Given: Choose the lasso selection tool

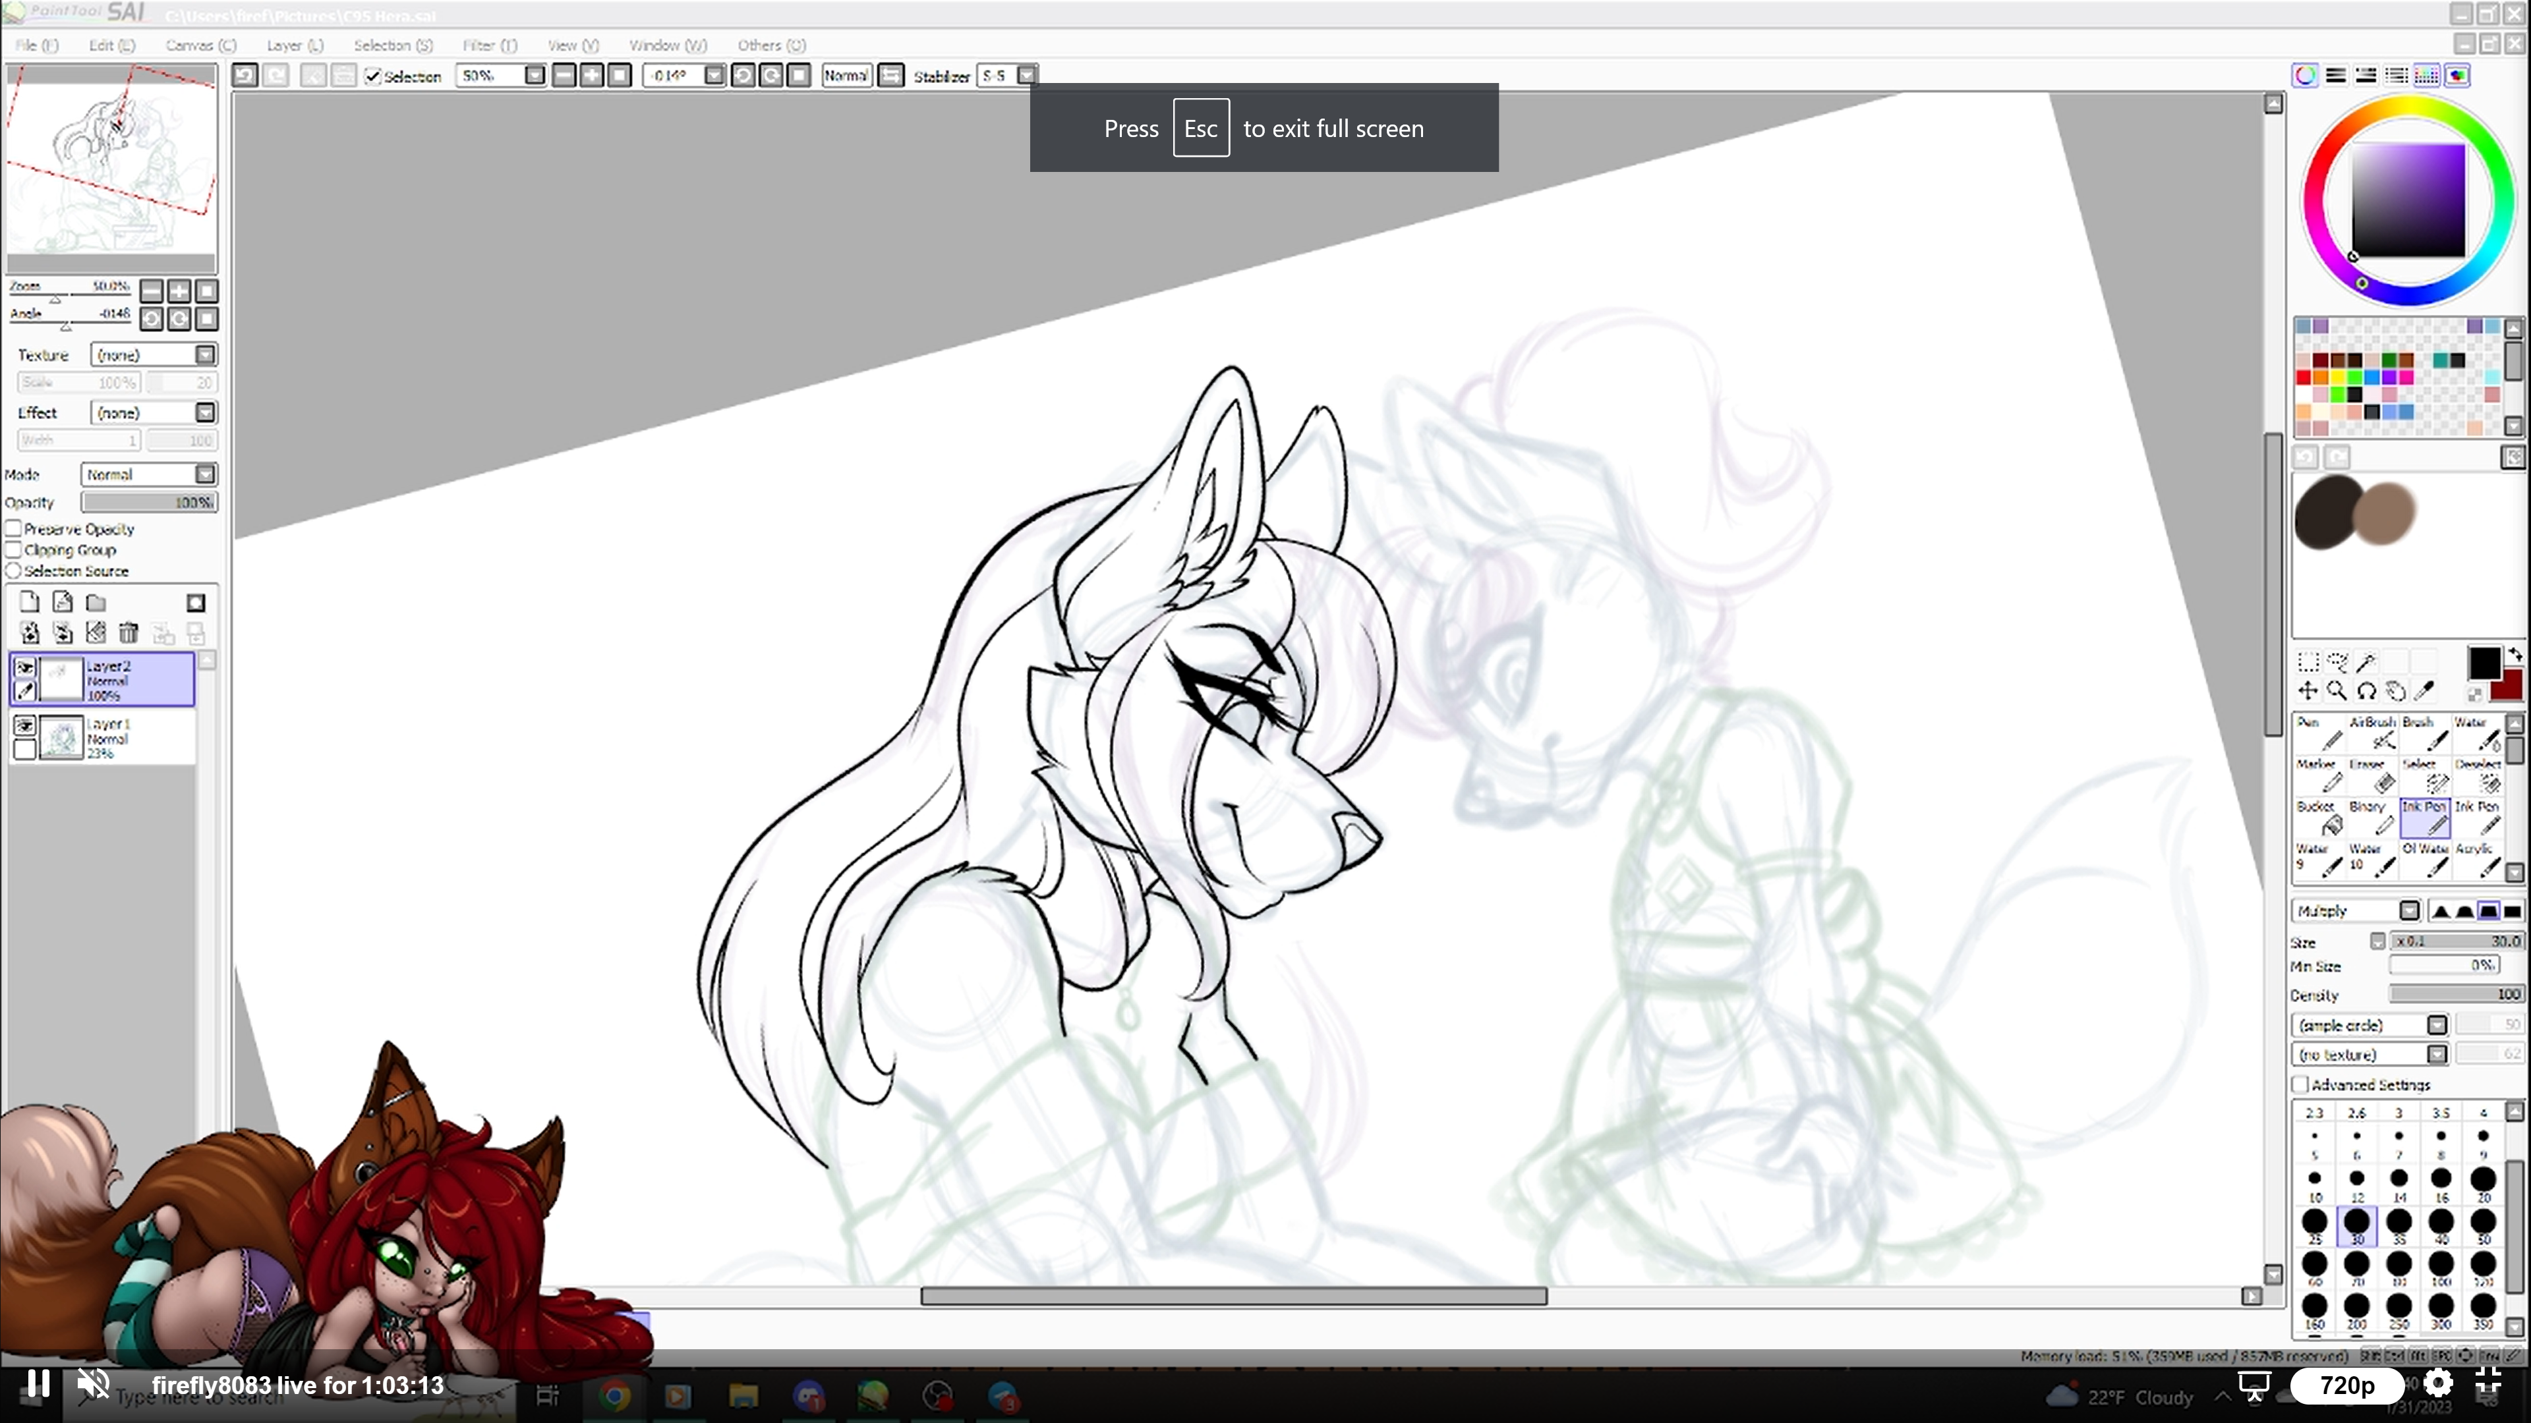Looking at the screenshot, I should tap(2337, 662).
